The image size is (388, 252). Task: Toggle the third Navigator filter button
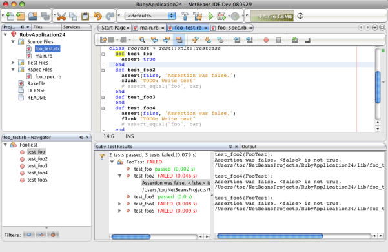click(x=53, y=235)
